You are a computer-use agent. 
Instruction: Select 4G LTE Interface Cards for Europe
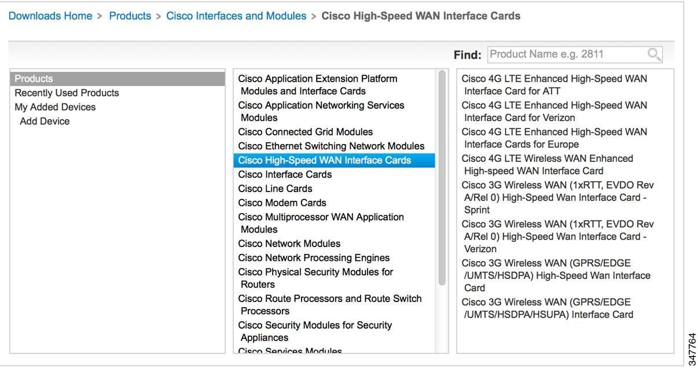click(x=554, y=138)
